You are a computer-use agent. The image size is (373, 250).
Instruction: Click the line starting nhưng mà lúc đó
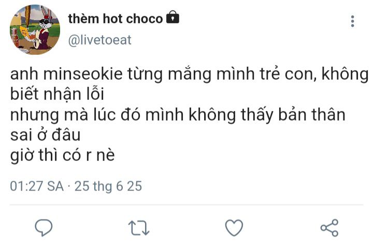tap(178, 115)
